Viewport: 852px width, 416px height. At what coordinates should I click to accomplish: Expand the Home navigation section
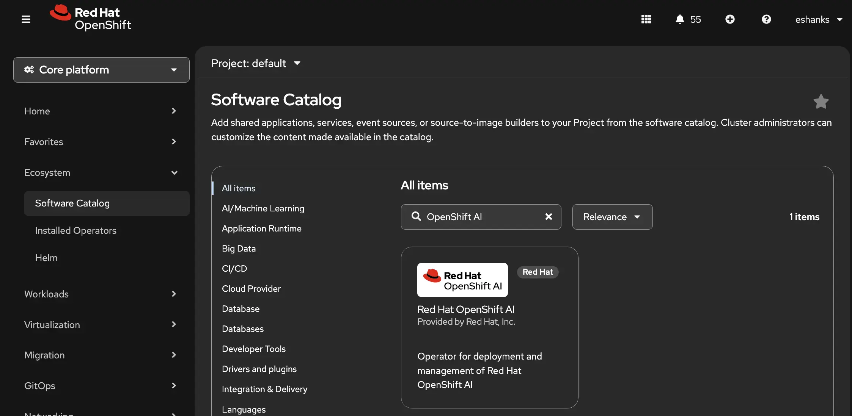point(101,111)
